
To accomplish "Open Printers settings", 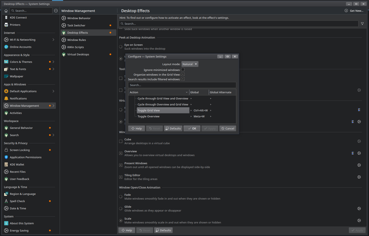I will (29, 25).
